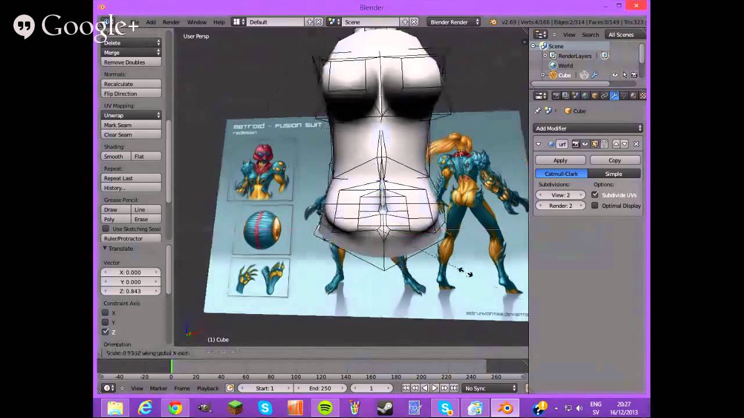Viewport: 744px width, 418px height.
Task: Click Copy on the modifier
Action: pos(615,160)
